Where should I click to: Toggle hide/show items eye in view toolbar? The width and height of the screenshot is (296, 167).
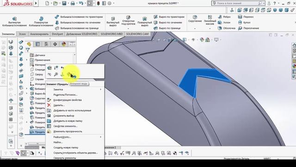tap(193, 40)
